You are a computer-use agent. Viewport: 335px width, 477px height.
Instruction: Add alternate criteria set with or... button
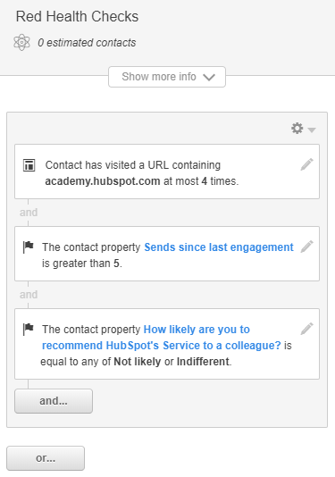point(46,458)
